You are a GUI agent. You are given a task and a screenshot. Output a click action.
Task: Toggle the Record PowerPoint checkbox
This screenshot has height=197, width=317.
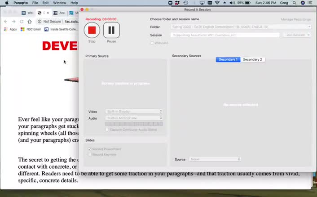(90, 149)
